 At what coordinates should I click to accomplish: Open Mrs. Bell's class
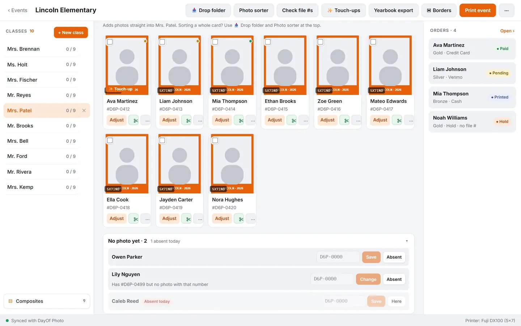(x=42, y=141)
